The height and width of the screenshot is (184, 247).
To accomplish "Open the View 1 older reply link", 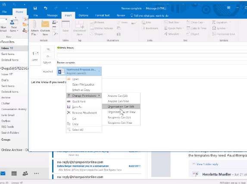I will pos(207,164).
